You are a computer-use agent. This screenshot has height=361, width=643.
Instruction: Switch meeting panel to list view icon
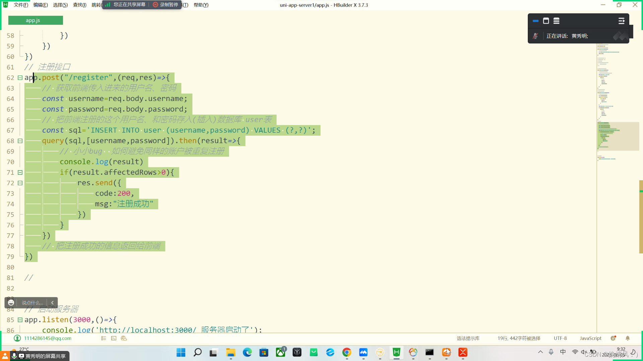(556, 21)
